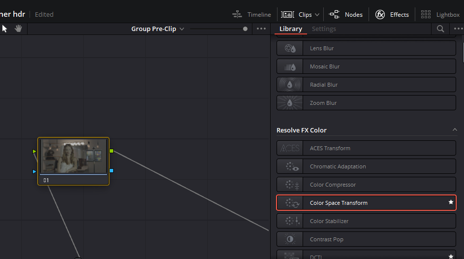Open effects panel options menu

[459, 29]
